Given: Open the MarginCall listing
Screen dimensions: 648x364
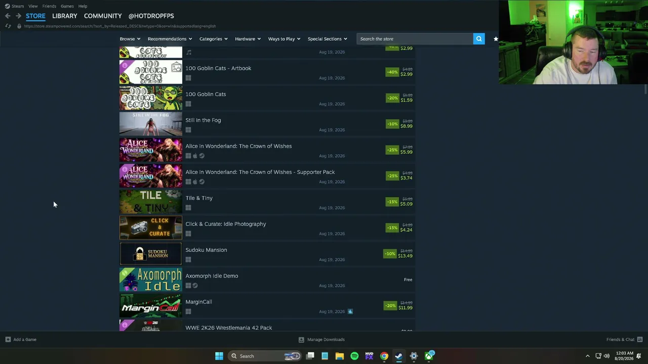Looking at the screenshot, I should point(267,306).
